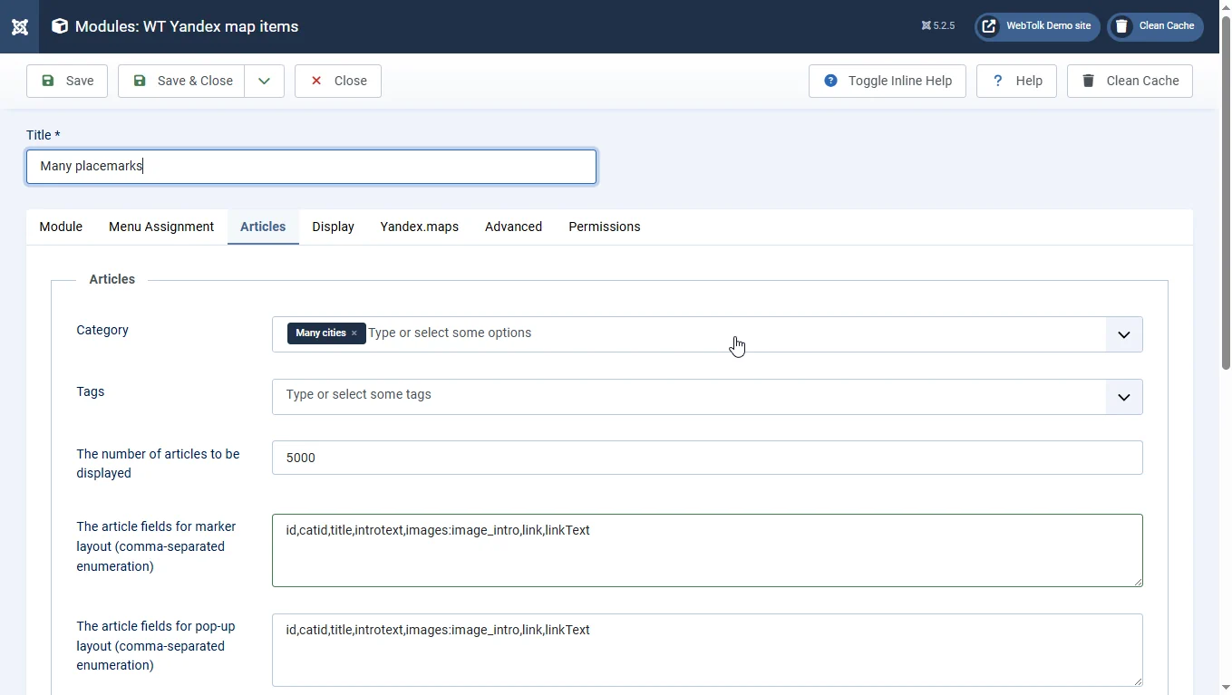Select the Articles tab

coord(263,227)
